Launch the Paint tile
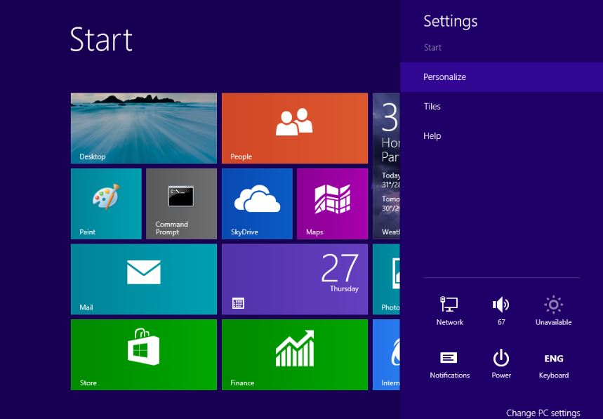603x419 pixels. pos(106,204)
